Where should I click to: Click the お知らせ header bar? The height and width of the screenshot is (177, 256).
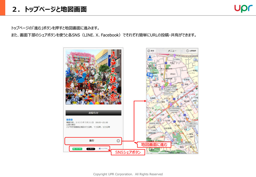[93, 113]
